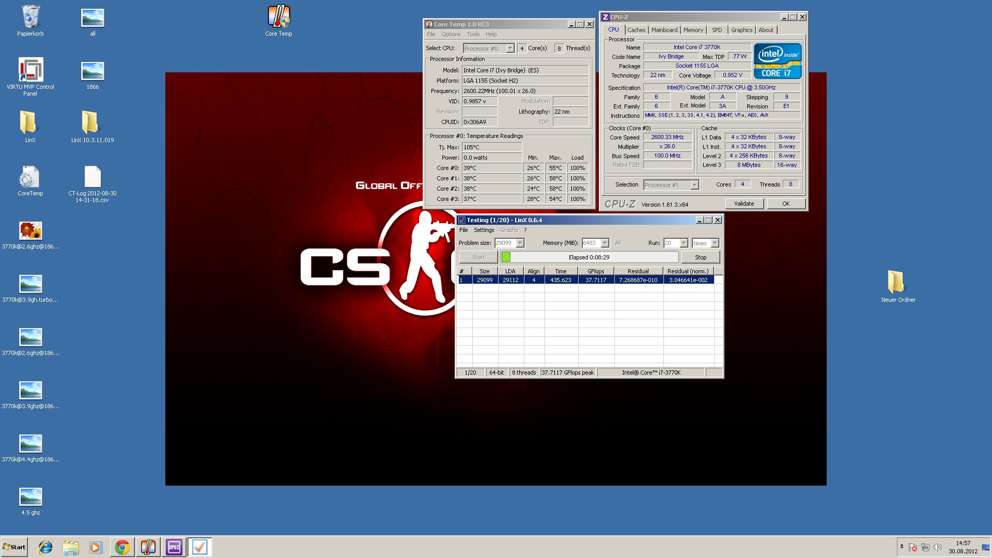Open Papierkorb recycle bin

click(x=30, y=17)
